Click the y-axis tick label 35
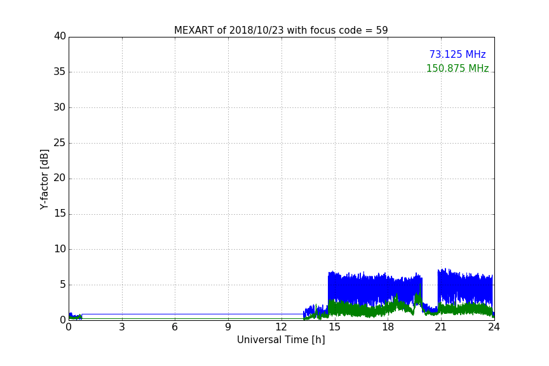Screen dimensions: 549x366 click(60, 72)
